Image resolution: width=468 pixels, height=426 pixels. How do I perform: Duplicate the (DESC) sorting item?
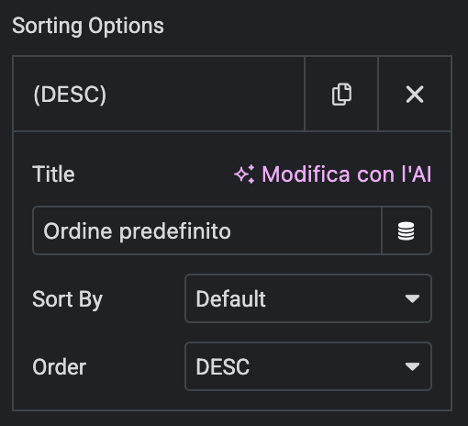pyautogui.click(x=341, y=94)
